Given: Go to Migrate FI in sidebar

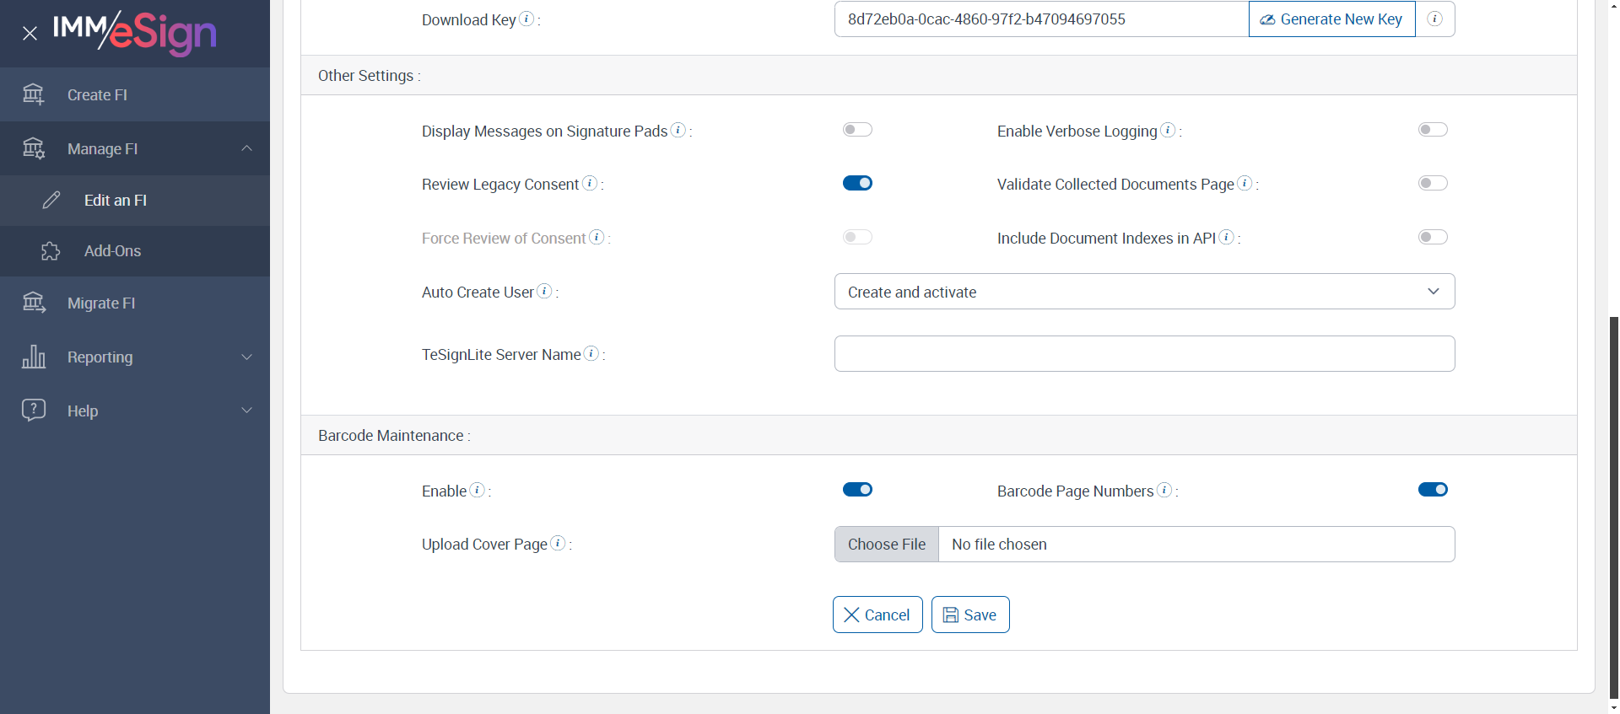Looking at the screenshot, I should click(101, 303).
